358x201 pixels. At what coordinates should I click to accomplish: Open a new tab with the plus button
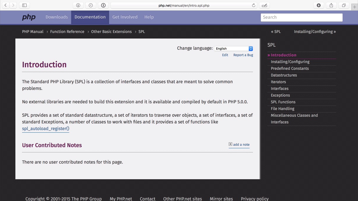tap(355, 7)
